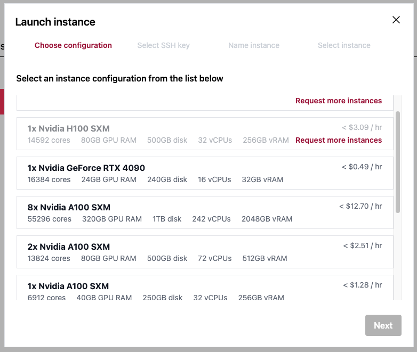Click the topmost Request more instances link
Viewport: 417px width, 352px height.
[x=339, y=101]
